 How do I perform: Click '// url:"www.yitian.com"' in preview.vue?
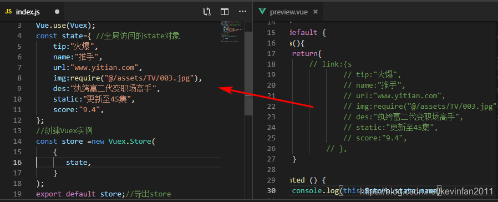394,96
